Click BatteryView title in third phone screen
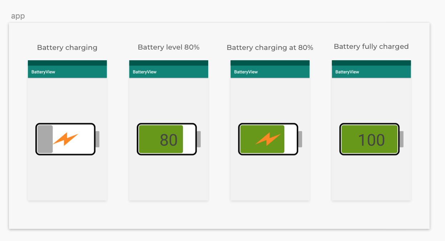The height and width of the screenshot is (241, 445). click(x=246, y=72)
